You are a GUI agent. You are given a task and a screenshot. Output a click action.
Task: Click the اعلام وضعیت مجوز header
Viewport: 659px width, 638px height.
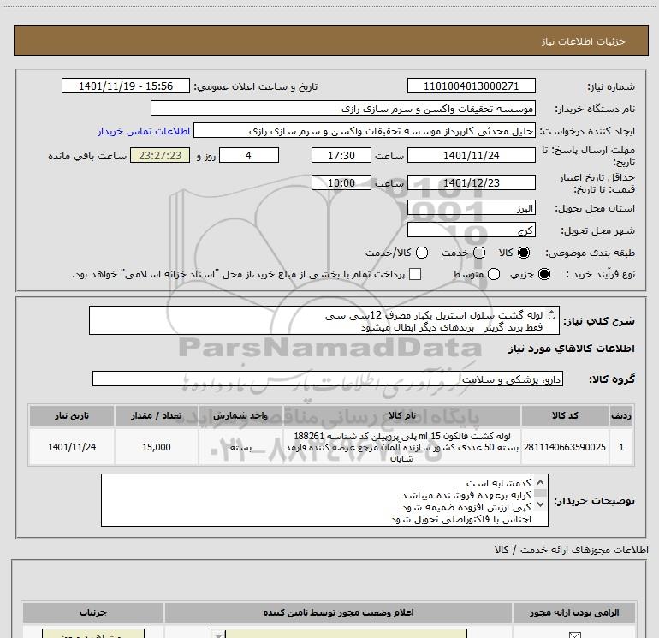click(x=338, y=612)
